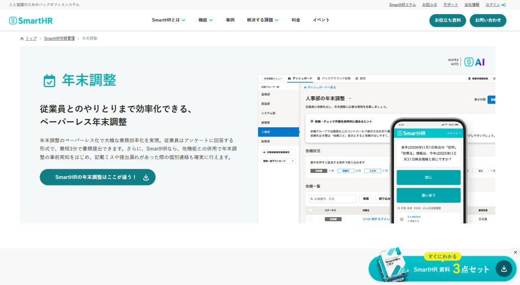
Task: Click the 人事部の年末調整 heading in the preview
Action: click(x=325, y=99)
